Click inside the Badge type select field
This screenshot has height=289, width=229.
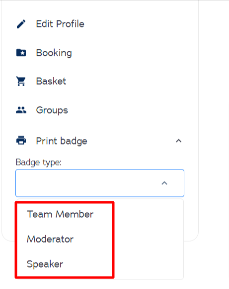(100, 183)
